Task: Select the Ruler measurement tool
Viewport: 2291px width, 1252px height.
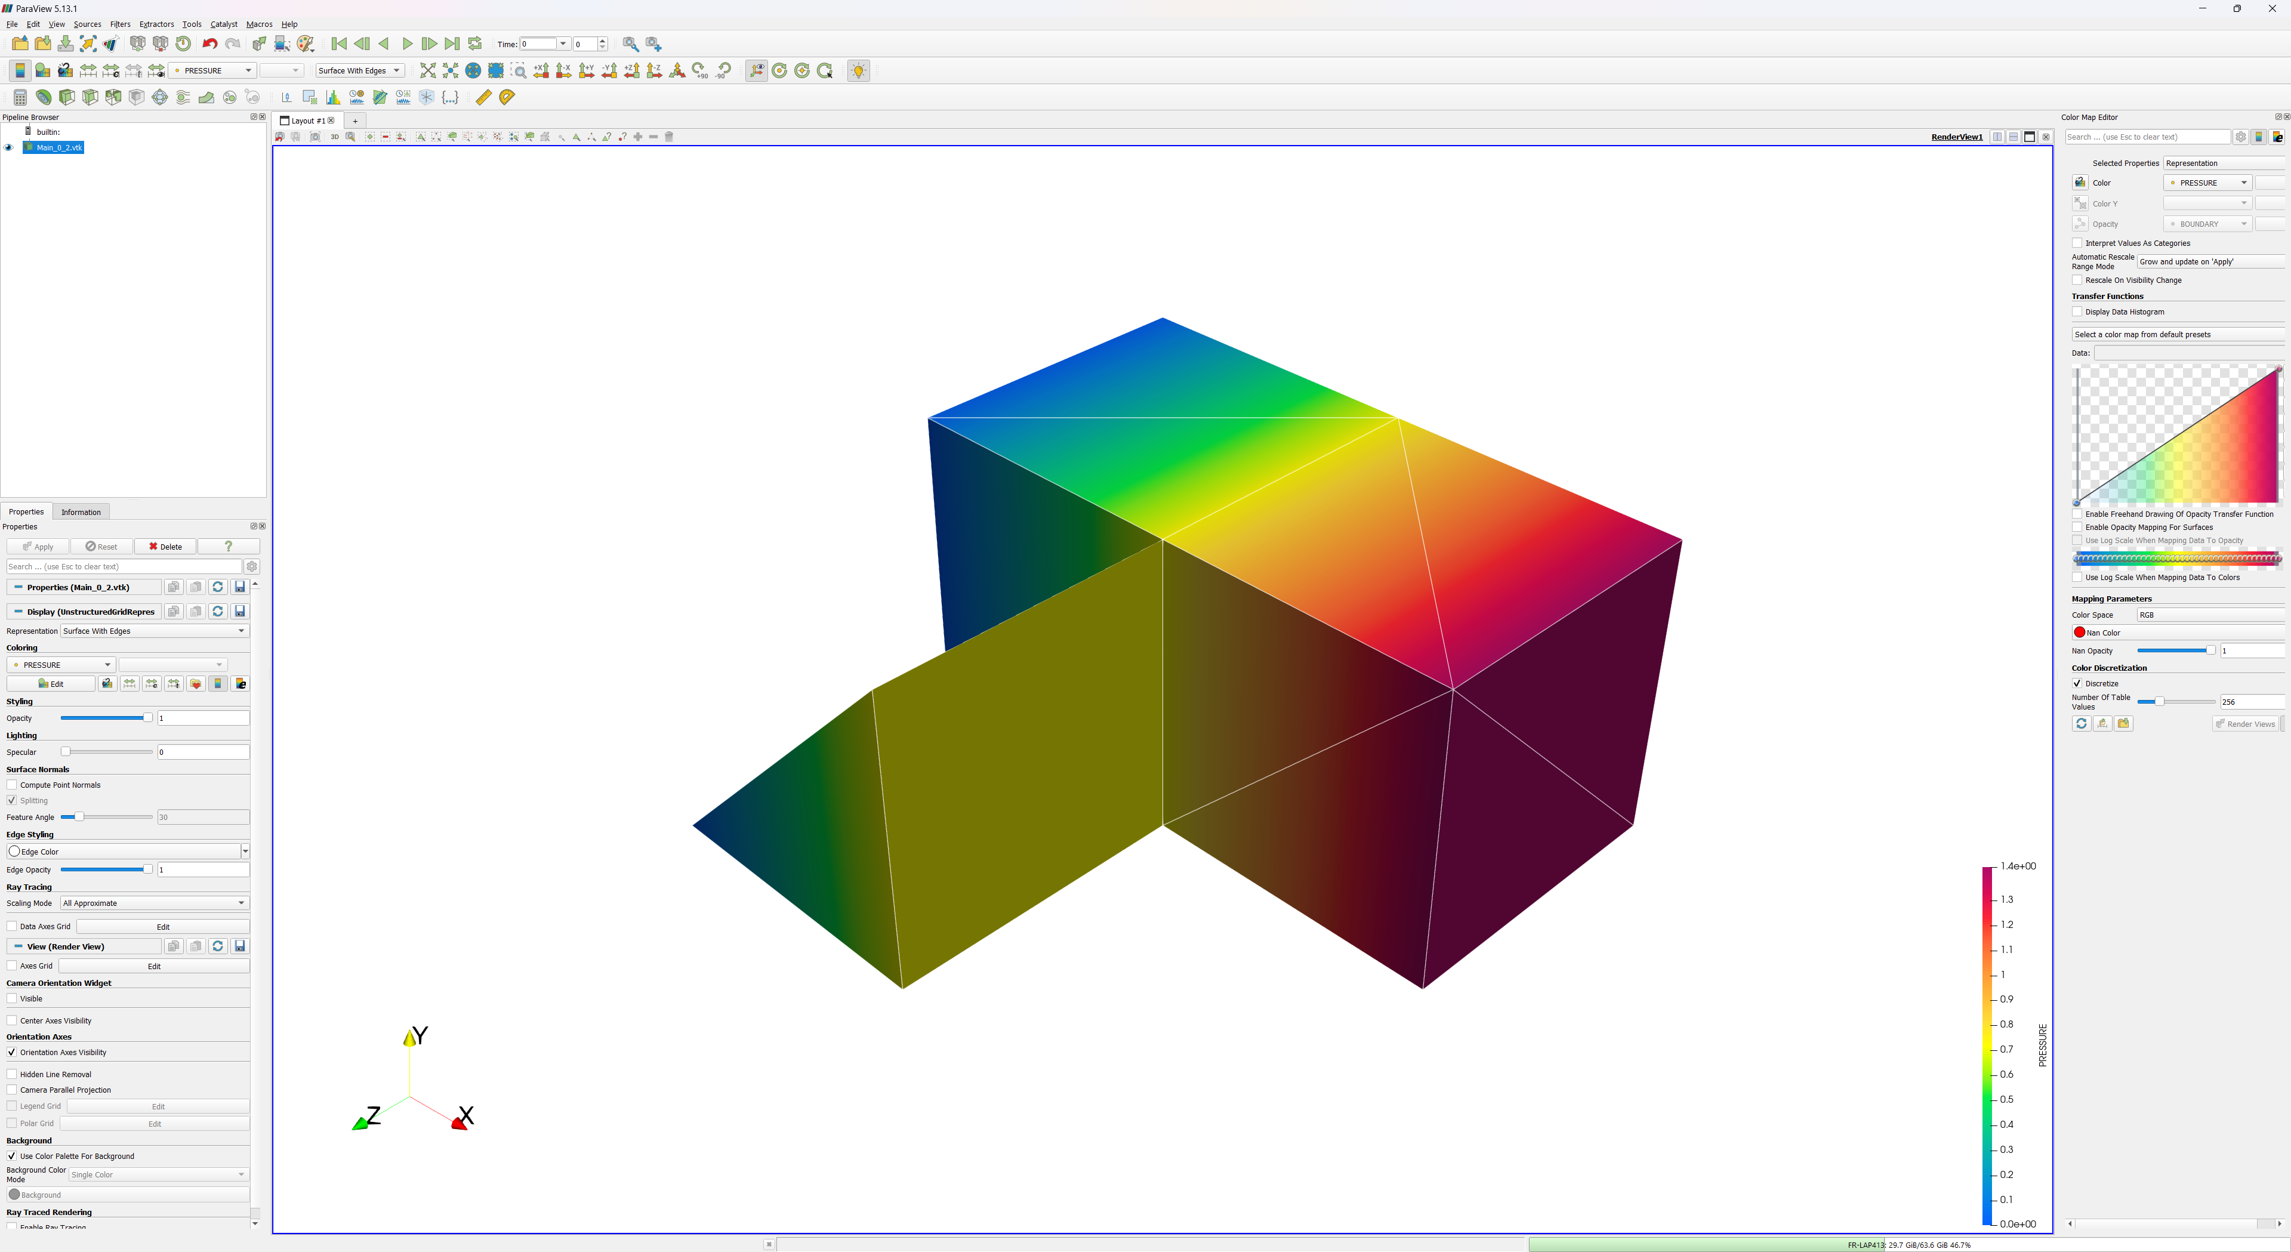Action: coord(484,97)
